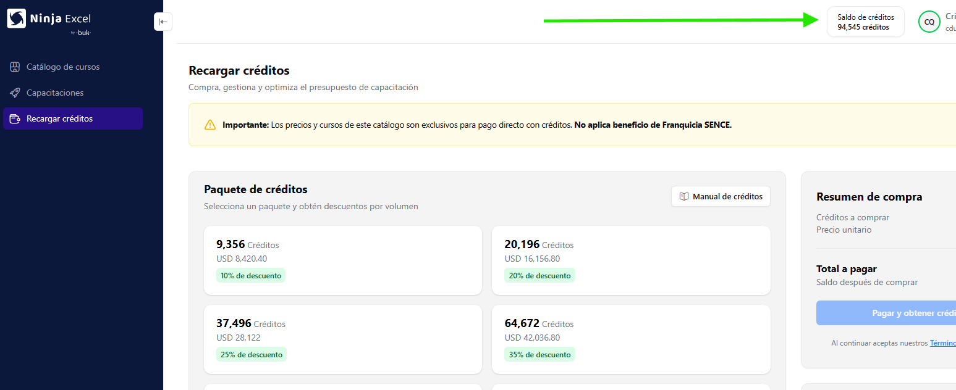
Task: Click the 94,545 créditos balance text
Action: [x=863, y=27]
